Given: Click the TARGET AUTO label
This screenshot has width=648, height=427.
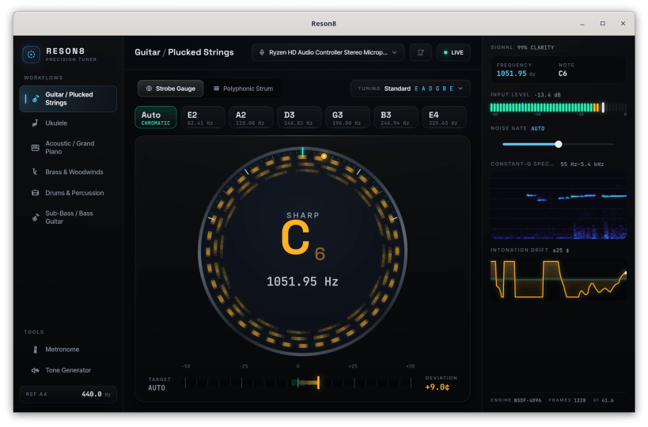Looking at the screenshot, I should [x=159, y=384].
